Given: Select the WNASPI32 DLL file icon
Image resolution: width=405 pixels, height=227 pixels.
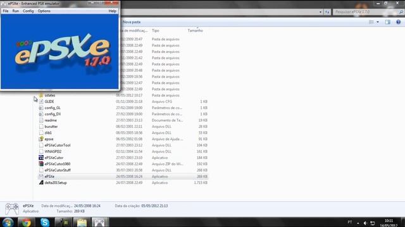Looking at the screenshot, I should [x=41, y=151].
